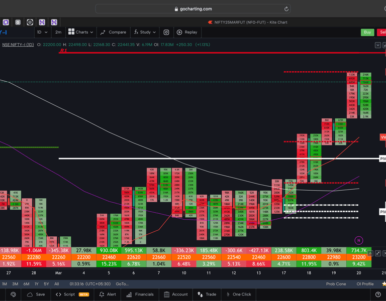Take a chart snapshot with camera icon

pyautogui.click(x=166, y=32)
